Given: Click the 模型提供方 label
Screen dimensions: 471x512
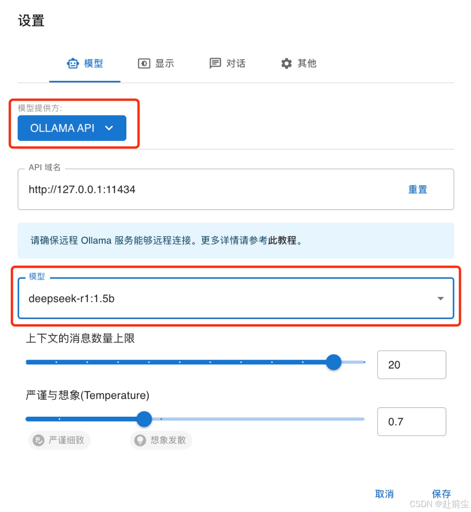Looking at the screenshot, I should pos(40,108).
